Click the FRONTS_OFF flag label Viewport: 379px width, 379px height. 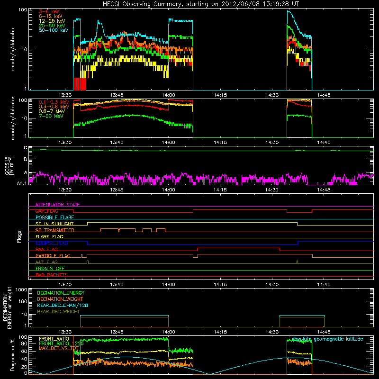[50, 268]
